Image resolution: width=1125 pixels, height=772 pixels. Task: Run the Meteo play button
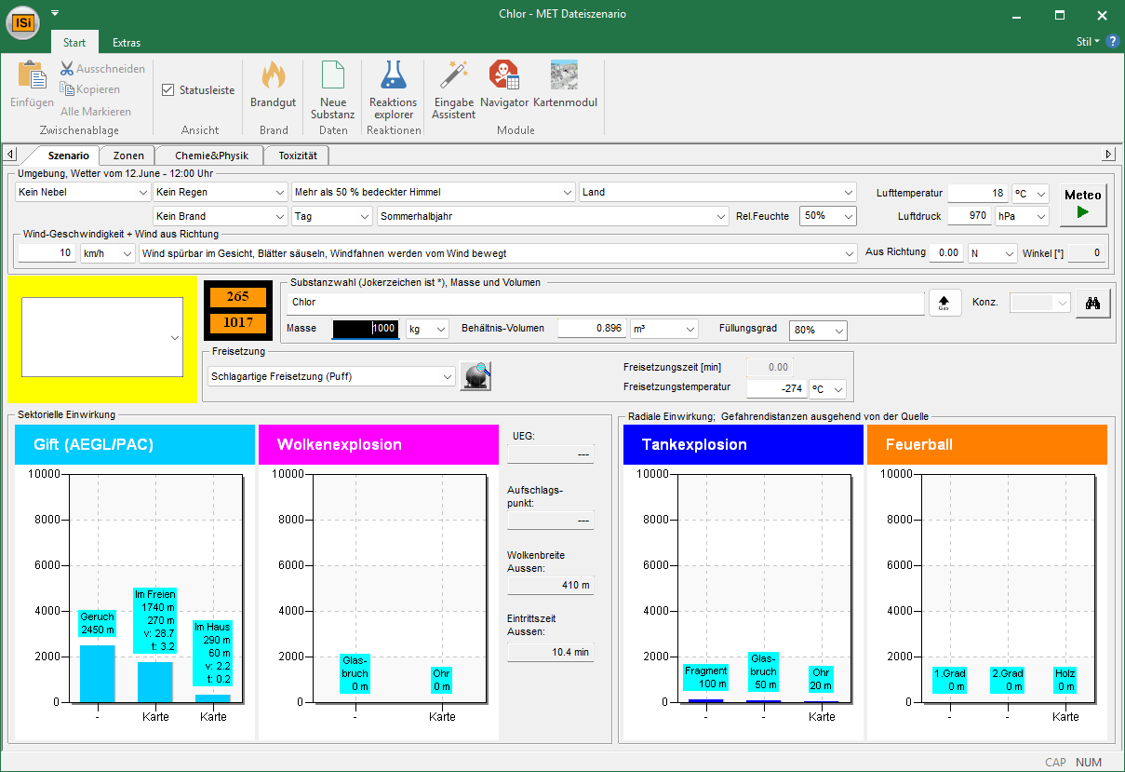1082,204
